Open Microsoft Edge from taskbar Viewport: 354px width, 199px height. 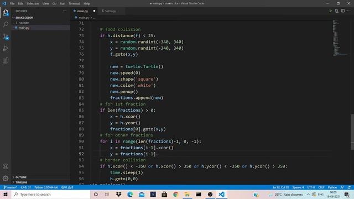click(x=130, y=194)
